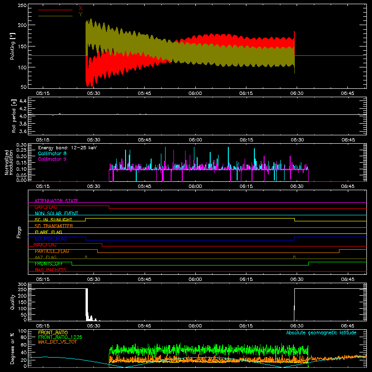The width and height of the screenshot is (372, 372).
Task: Click the olive Y legend line in Pointing plot
Action: [55, 16]
